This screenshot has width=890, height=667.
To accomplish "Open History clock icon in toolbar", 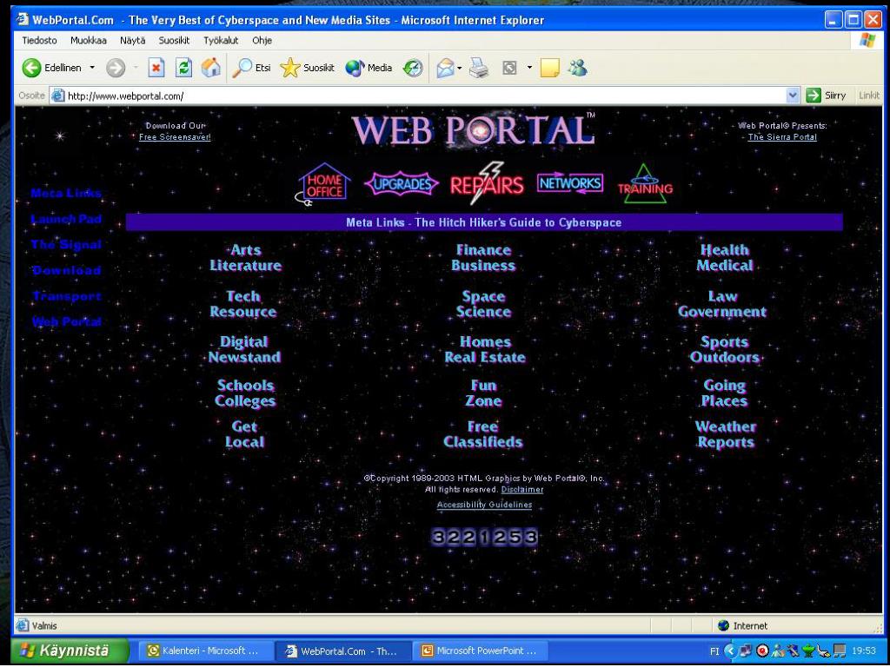I will coord(413,69).
